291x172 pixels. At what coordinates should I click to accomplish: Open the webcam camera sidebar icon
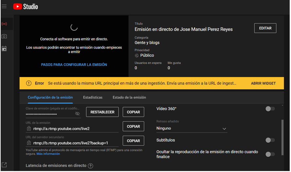(x=4, y=36)
